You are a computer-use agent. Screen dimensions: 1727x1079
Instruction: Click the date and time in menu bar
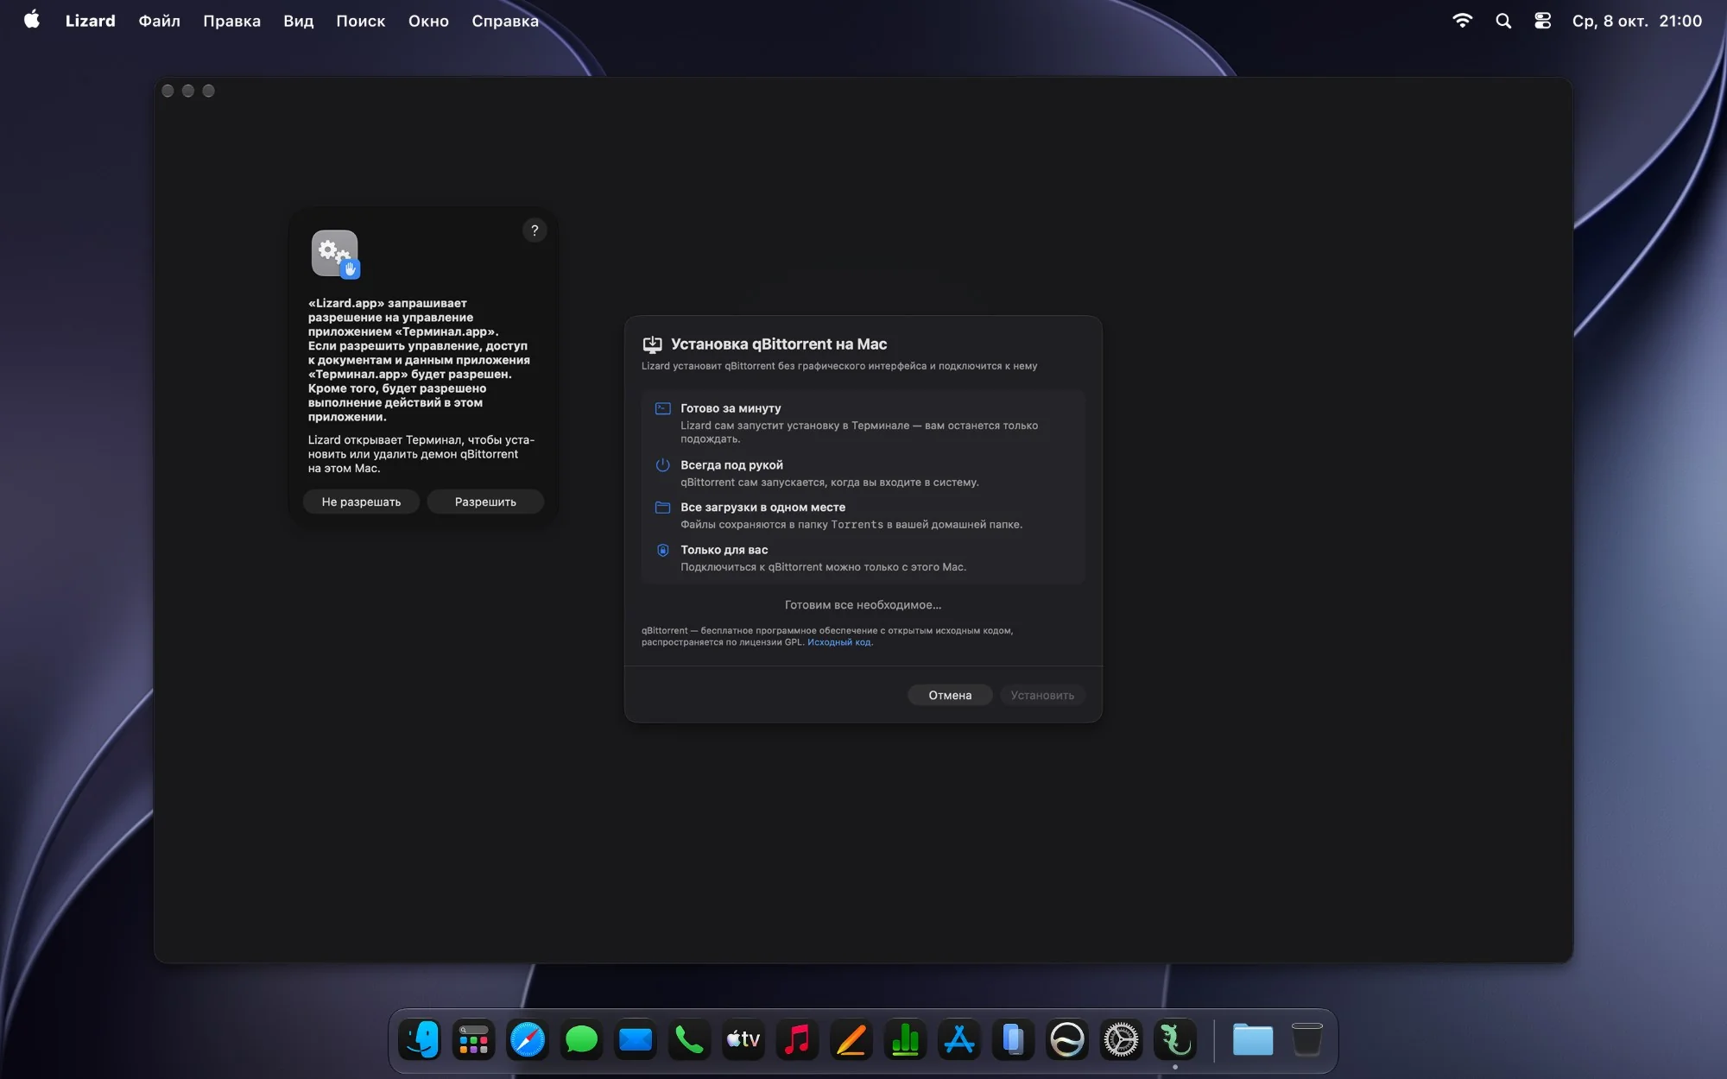(1637, 21)
